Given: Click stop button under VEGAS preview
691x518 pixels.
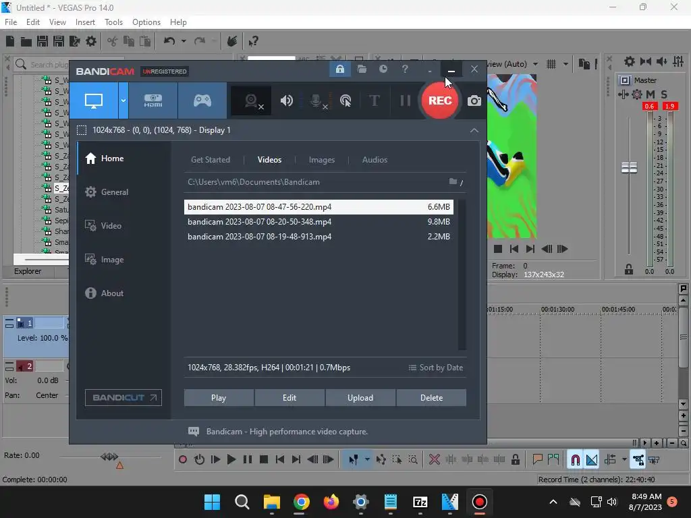Looking at the screenshot, I should 498,249.
